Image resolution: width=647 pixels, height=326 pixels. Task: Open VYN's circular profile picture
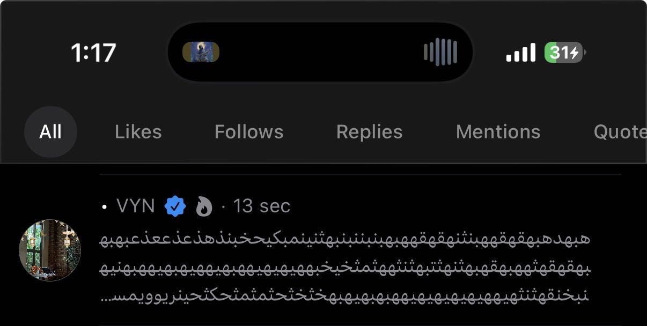click(50, 250)
